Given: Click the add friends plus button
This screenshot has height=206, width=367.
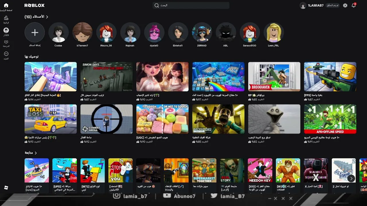Looking at the screenshot, I should [x=35, y=33].
